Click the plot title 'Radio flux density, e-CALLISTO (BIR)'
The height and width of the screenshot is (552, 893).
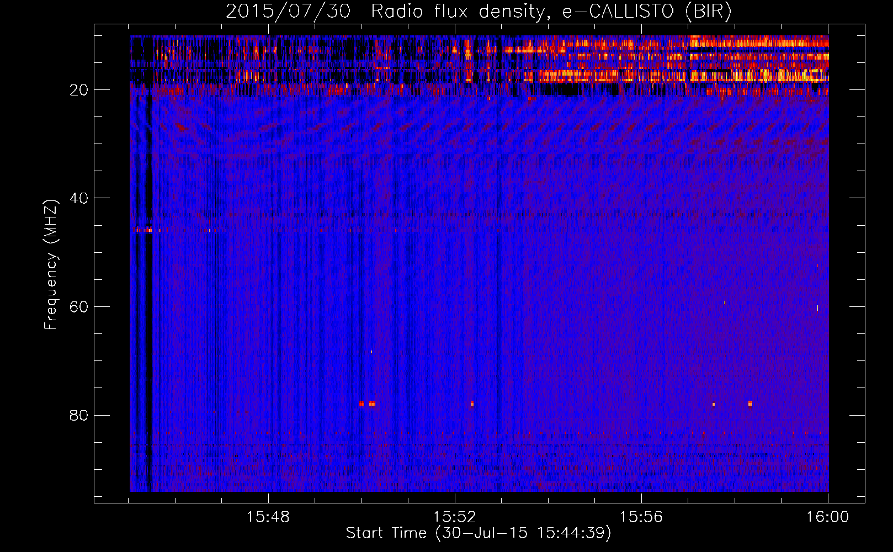551,12
